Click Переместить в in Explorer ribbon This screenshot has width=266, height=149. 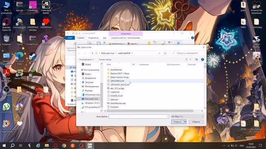117,43
